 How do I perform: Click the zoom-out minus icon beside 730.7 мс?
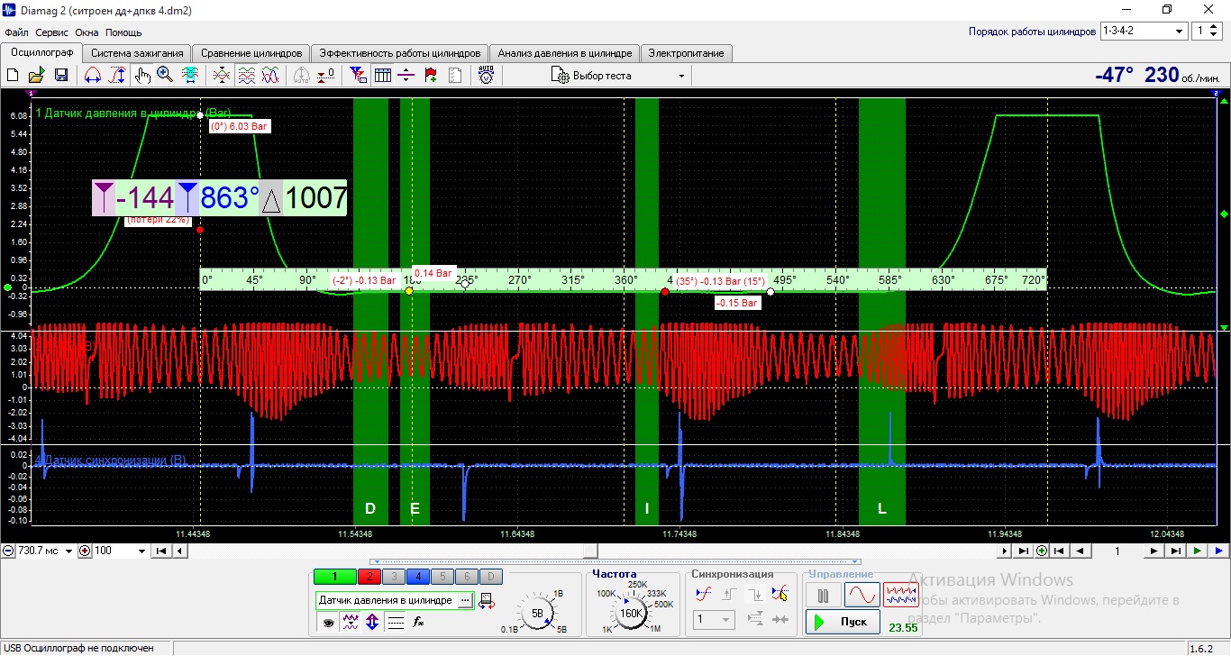click(x=8, y=551)
